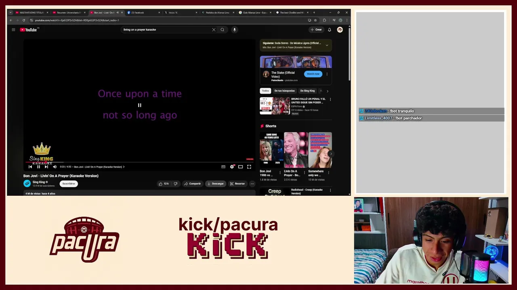Expand the Siguiente mix playlist chevron
This screenshot has height=290, width=517.
click(x=327, y=45)
